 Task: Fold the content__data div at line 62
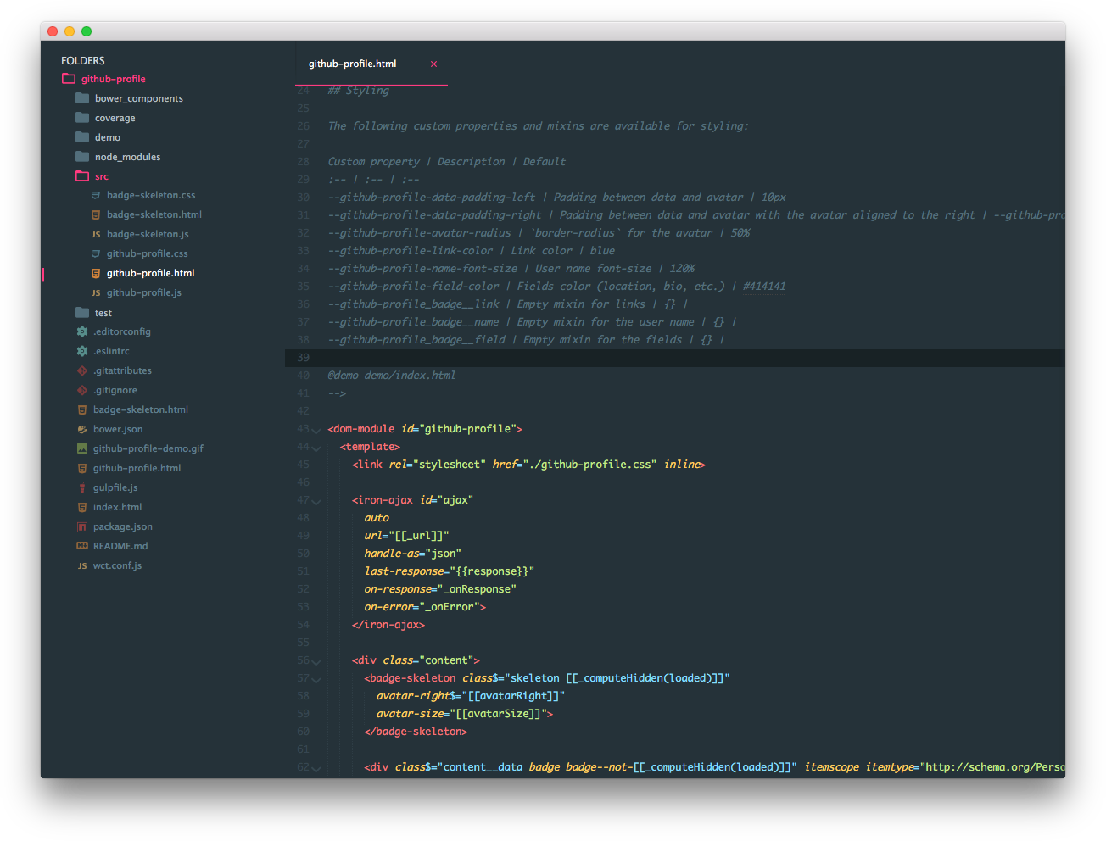click(316, 768)
